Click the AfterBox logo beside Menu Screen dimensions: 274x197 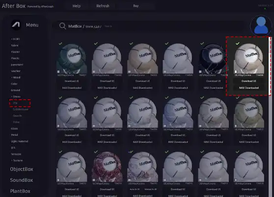pyautogui.click(x=16, y=25)
